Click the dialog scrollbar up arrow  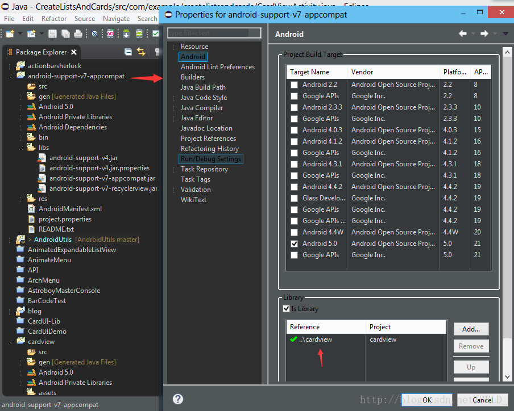[507, 52]
